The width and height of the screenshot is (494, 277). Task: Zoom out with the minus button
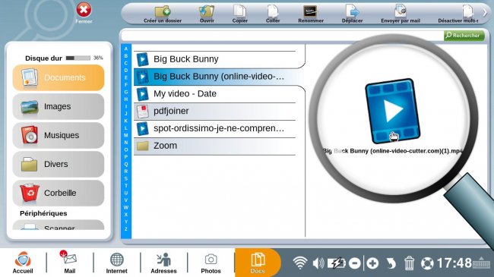click(x=355, y=263)
